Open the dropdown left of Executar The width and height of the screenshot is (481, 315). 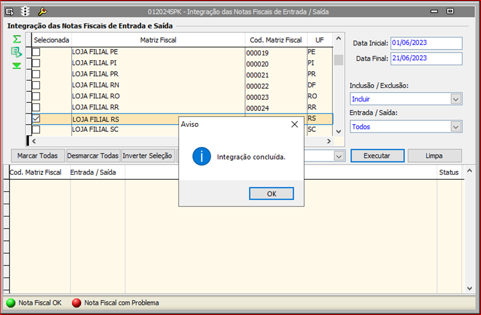point(339,156)
